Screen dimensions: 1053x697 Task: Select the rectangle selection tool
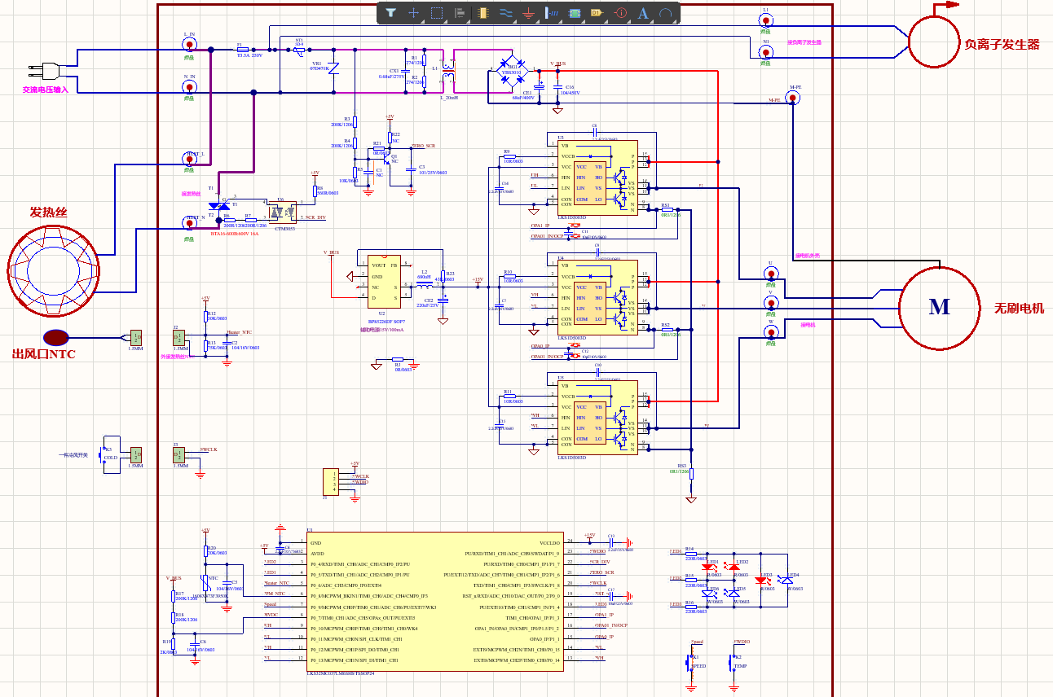(x=437, y=13)
